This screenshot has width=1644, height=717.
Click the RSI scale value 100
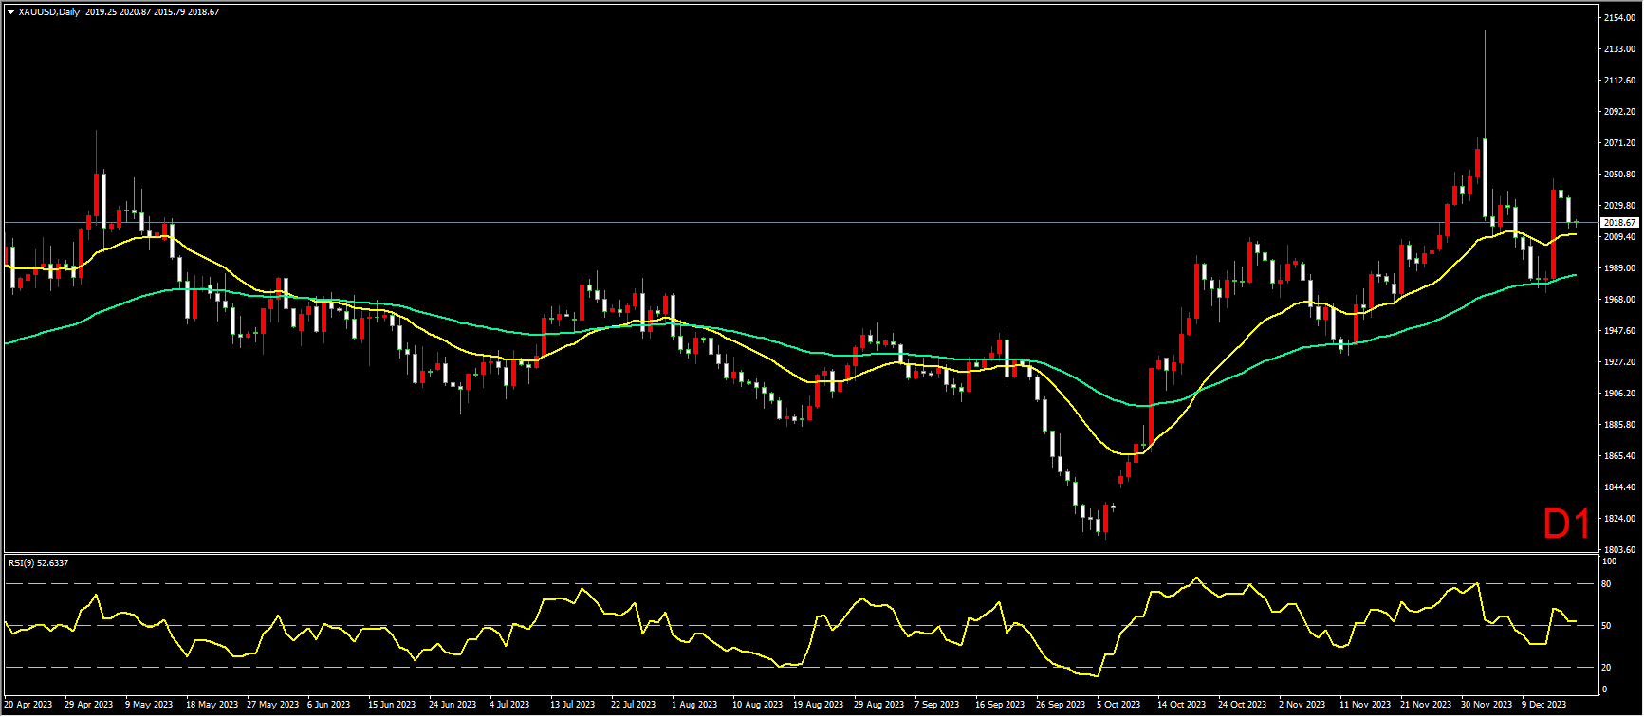tap(1609, 561)
